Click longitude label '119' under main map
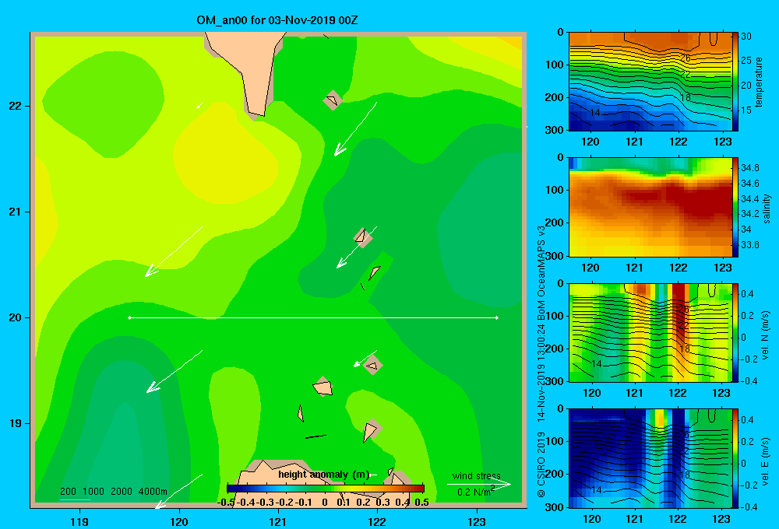The width and height of the screenshot is (779, 529). tap(79, 521)
